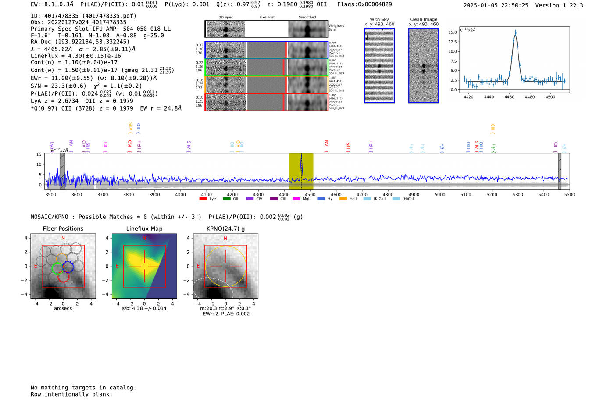Click 'EWr: 2. PLAE: 0.002' caption
This screenshot has width=614, height=418.
pos(226,314)
